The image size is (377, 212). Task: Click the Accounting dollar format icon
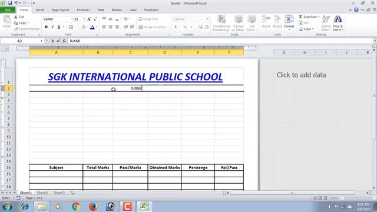click(176, 27)
